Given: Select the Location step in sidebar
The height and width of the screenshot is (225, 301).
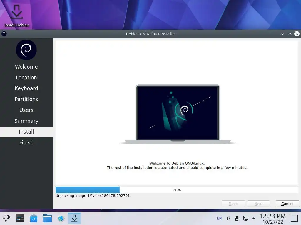Looking at the screenshot, I should pos(26,77).
